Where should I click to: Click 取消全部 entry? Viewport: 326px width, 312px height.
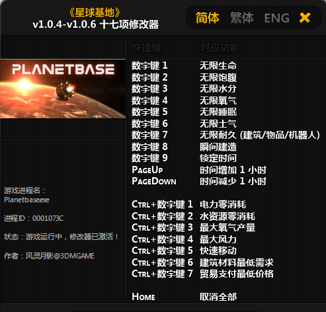(x=218, y=297)
